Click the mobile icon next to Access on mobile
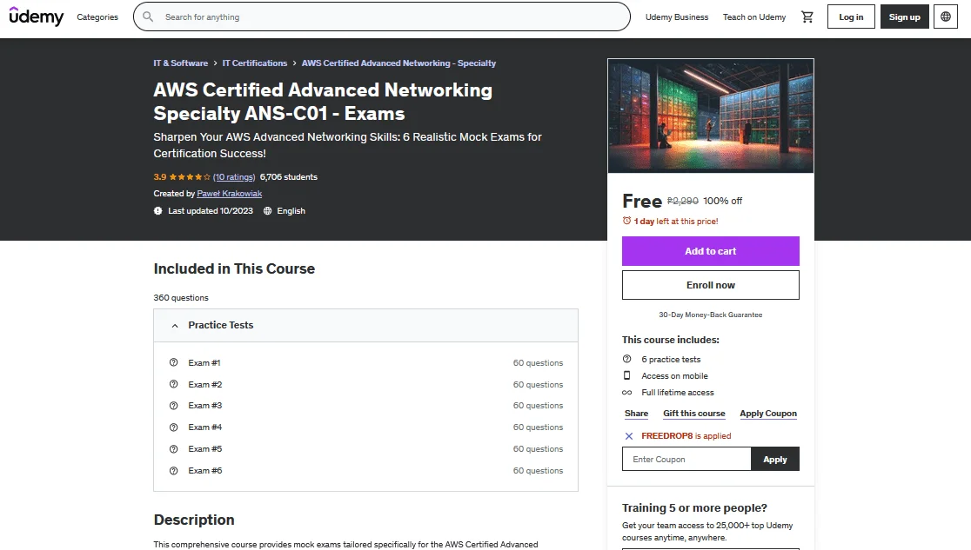Image resolution: width=971 pixels, height=550 pixels. point(626,375)
